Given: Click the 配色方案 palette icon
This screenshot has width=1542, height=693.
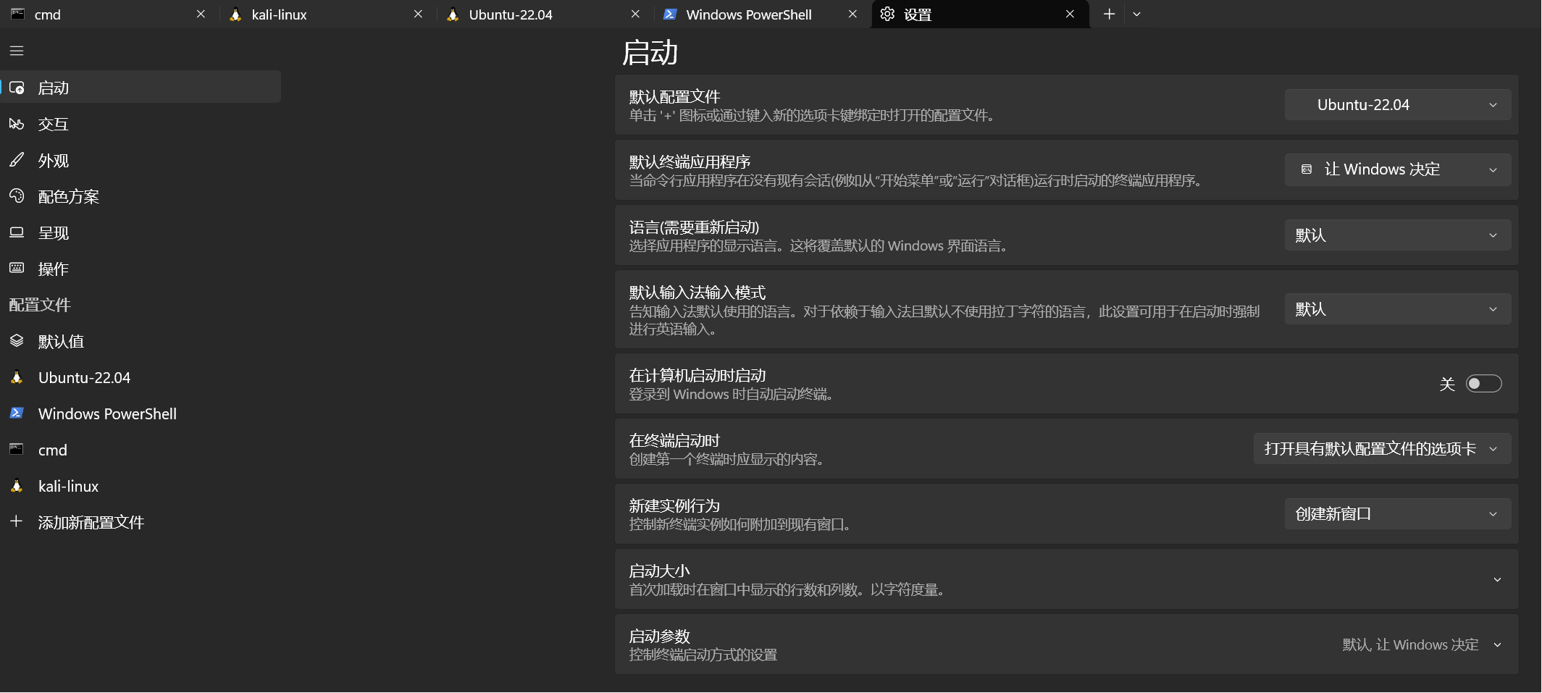Looking at the screenshot, I should [x=17, y=196].
